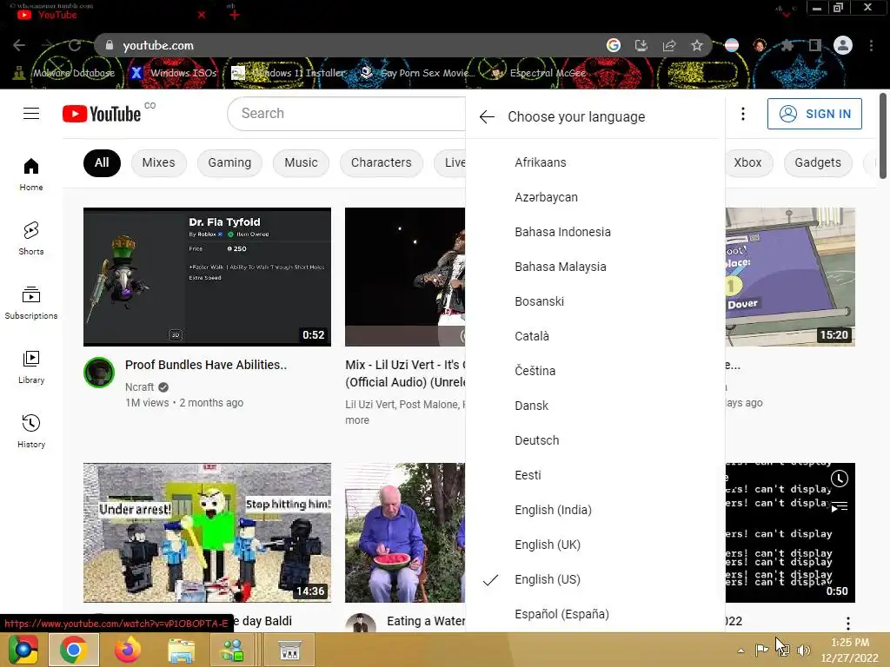Open the Chrome three-dot menu
This screenshot has width=890, height=667.
pyautogui.click(x=871, y=45)
